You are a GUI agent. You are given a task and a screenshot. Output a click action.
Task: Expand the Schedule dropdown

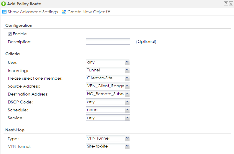[x=127, y=110]
